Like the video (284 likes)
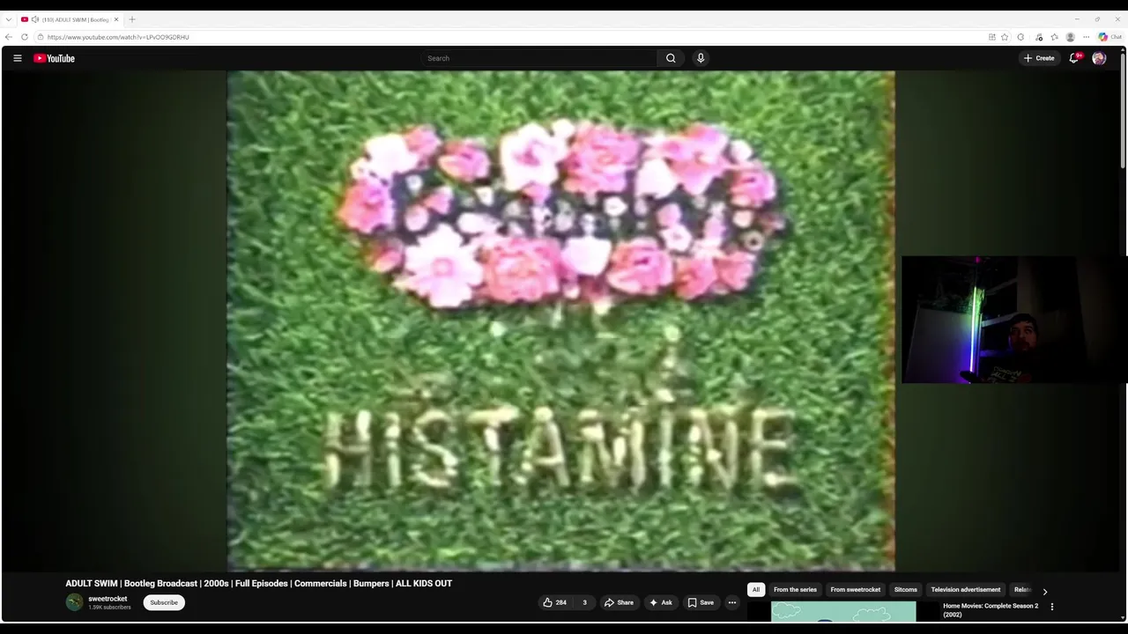Image resolution: width=1128 pixels, height=634 pixels. [x=554, y=602]
